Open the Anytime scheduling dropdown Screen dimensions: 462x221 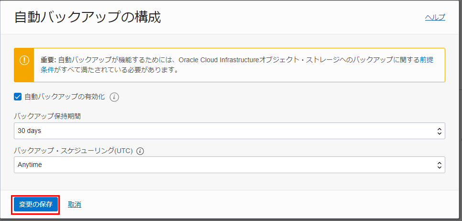[225, 165]
